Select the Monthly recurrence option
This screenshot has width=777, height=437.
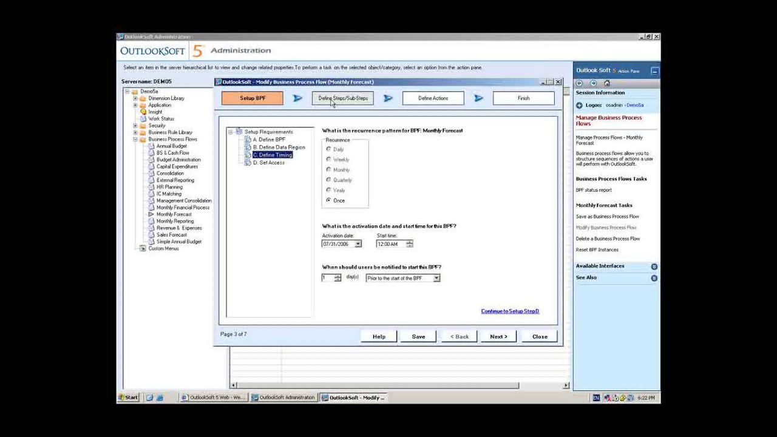338,170
